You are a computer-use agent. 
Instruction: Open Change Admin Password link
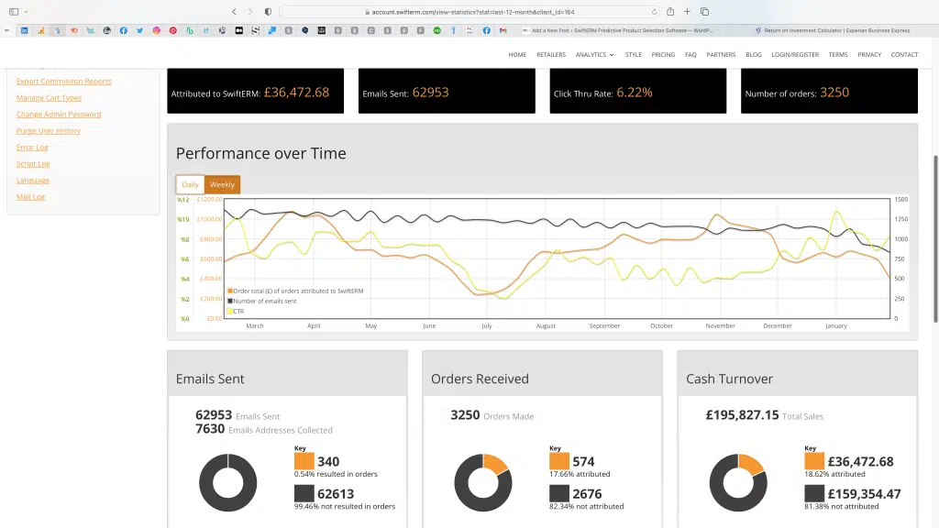coord(59,115)
